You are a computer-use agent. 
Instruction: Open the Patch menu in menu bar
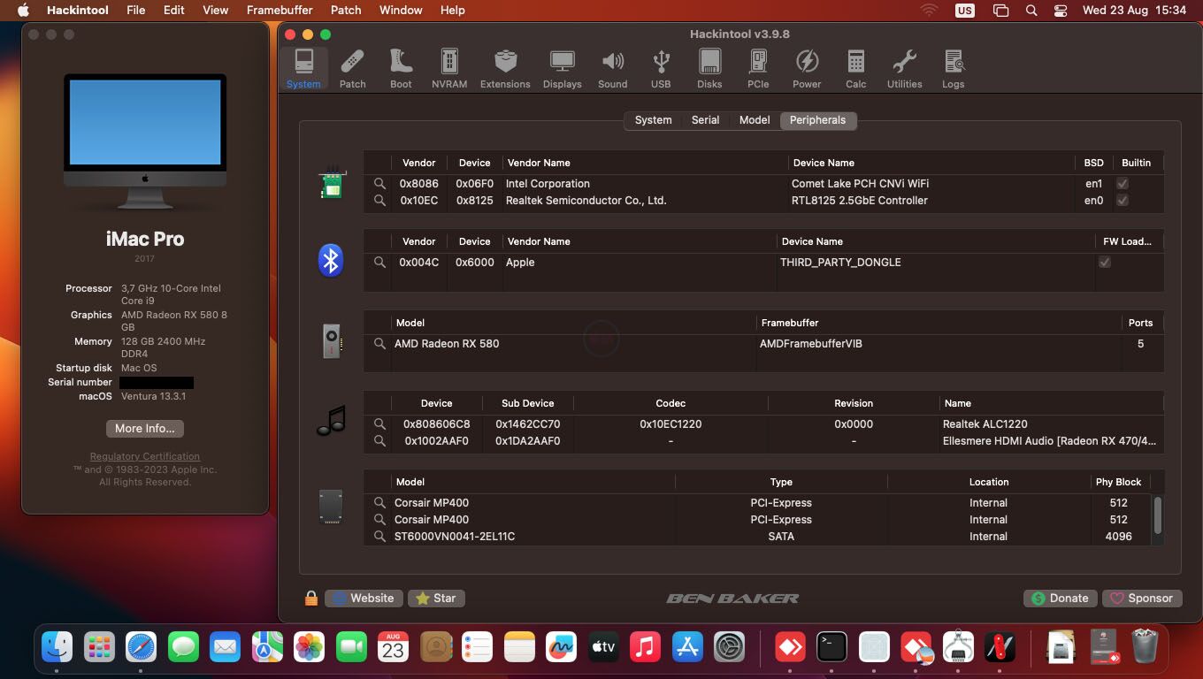pos(346,10)
